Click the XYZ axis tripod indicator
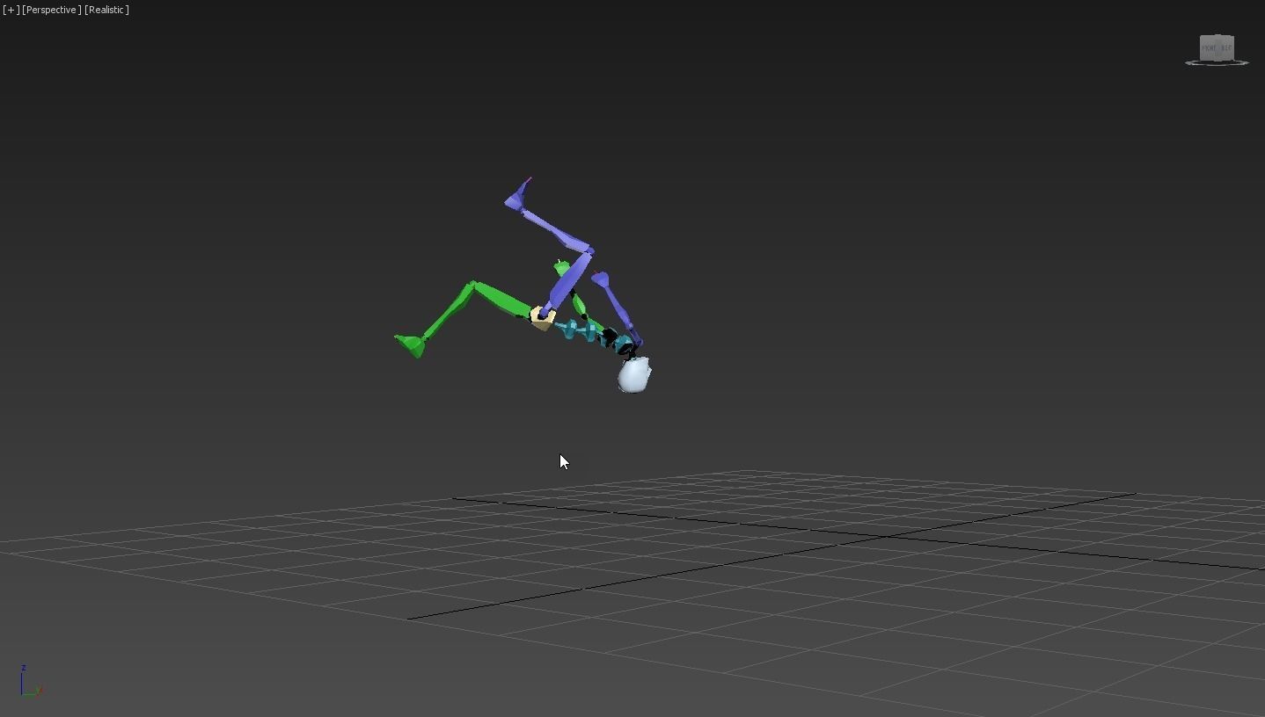The width and height of the screenshot is (1265, 717). coord(30,682)
